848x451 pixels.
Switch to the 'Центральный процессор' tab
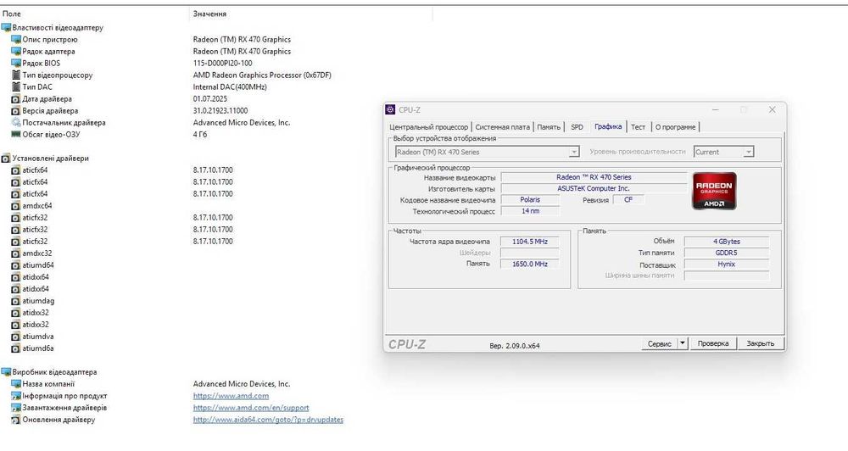[x=429, y=127]
